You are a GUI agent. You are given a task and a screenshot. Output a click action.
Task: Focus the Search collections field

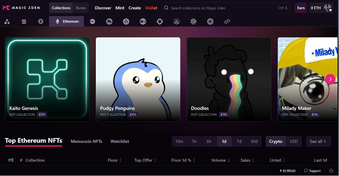[226, 8]
